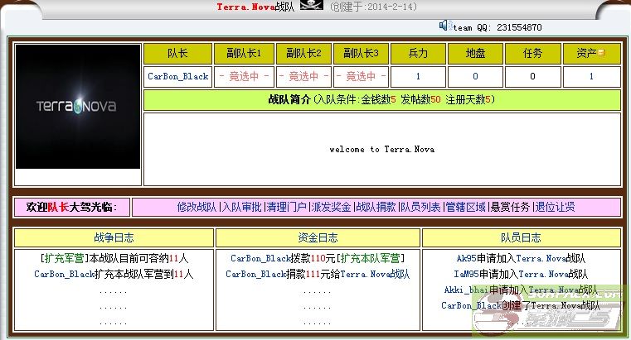Select the 悬赏任务 bounty link
The image size is (631, 340).
(x=510, y=207)
